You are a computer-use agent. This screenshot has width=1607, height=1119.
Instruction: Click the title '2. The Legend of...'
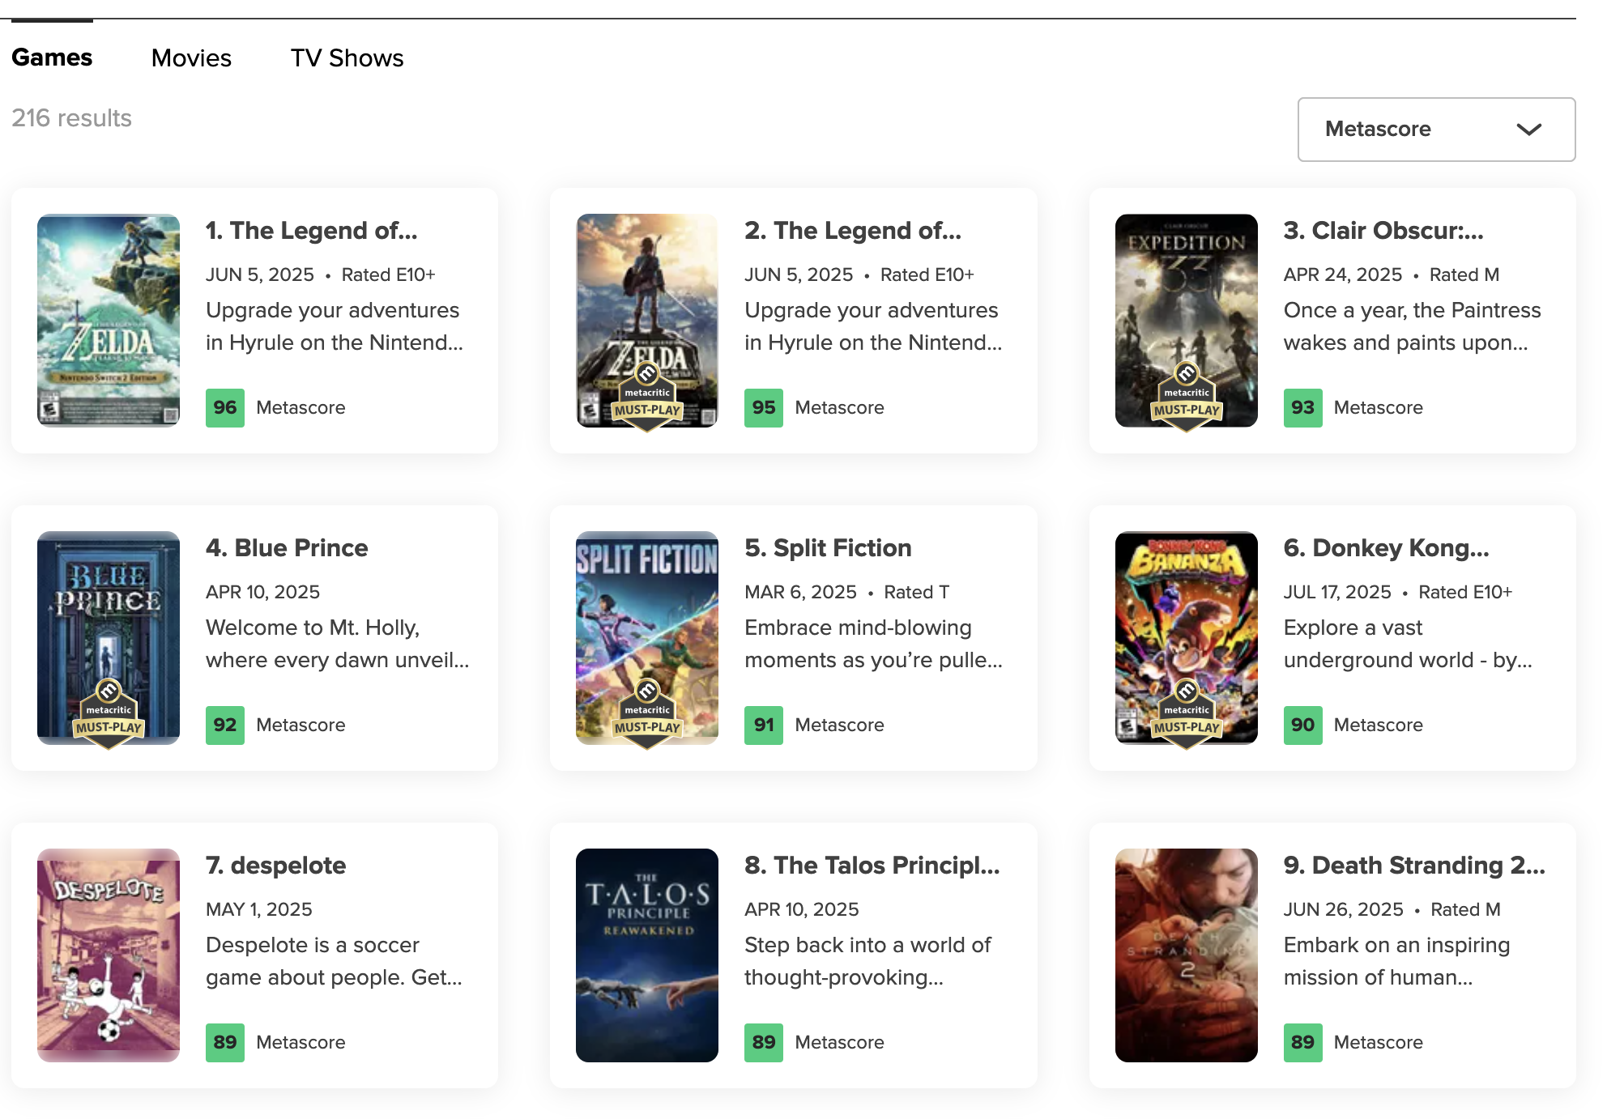(x=853, y=231)
